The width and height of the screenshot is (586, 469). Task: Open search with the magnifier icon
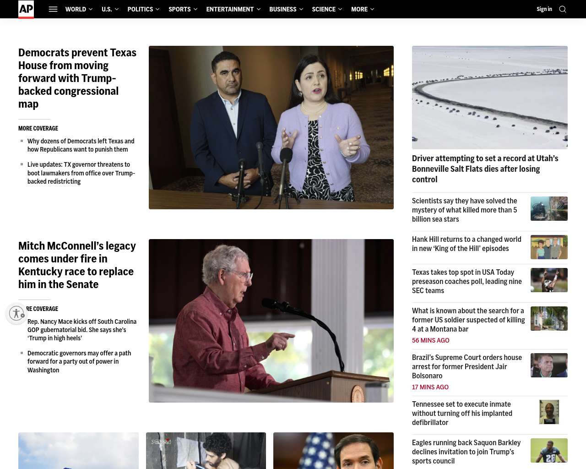563,9
